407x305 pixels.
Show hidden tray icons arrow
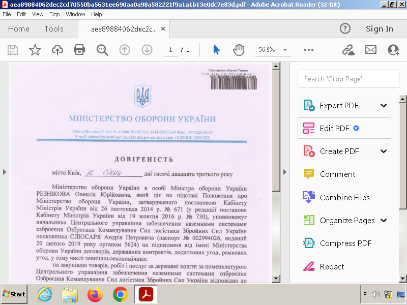tap(365, 294)
